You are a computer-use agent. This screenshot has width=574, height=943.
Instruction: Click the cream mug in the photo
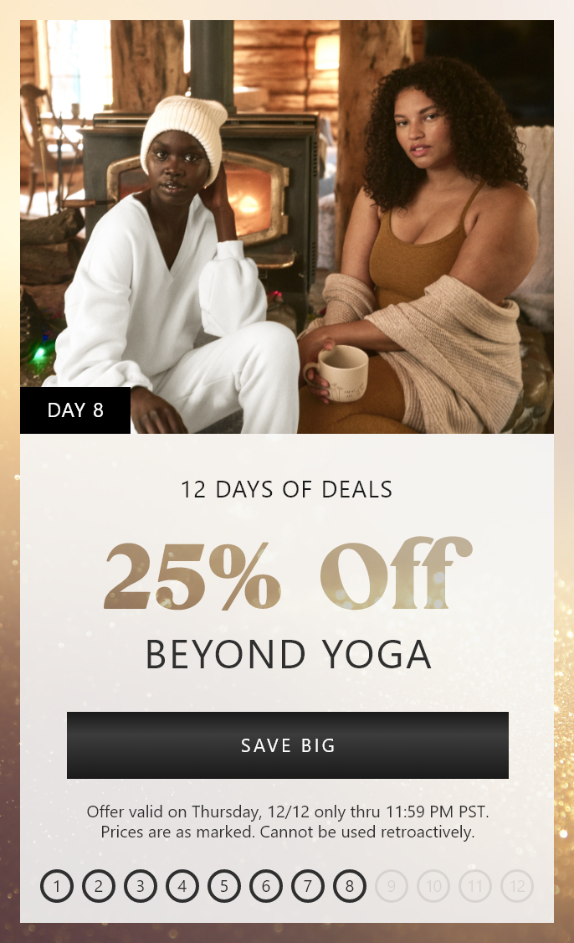336,373
